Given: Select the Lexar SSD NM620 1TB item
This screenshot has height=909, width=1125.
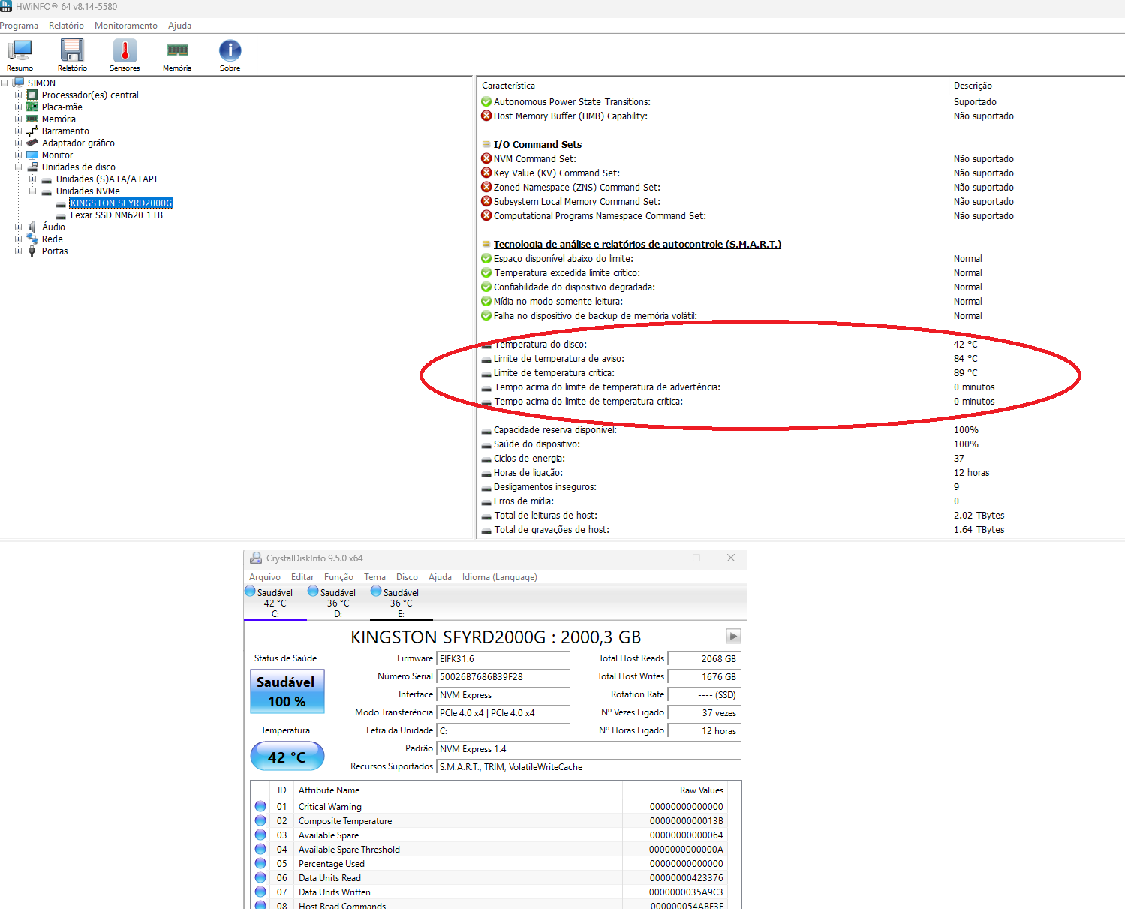Looking at the screenshot, I should click(116, 215).
